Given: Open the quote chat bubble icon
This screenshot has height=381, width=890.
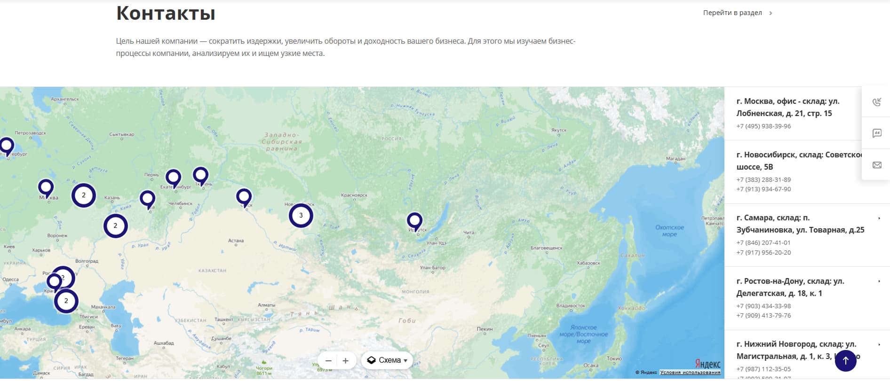Looking at the screenshot, I should 876,133.
